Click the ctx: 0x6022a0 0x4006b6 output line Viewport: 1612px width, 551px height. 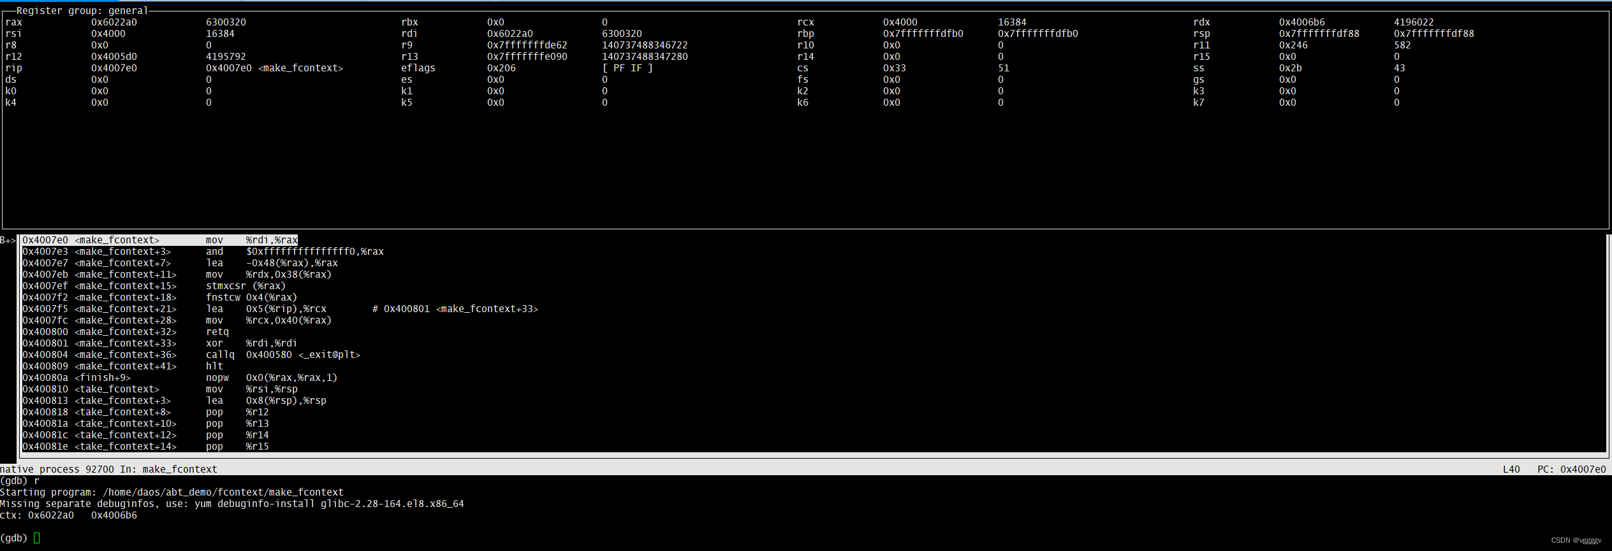pos(68,515)
